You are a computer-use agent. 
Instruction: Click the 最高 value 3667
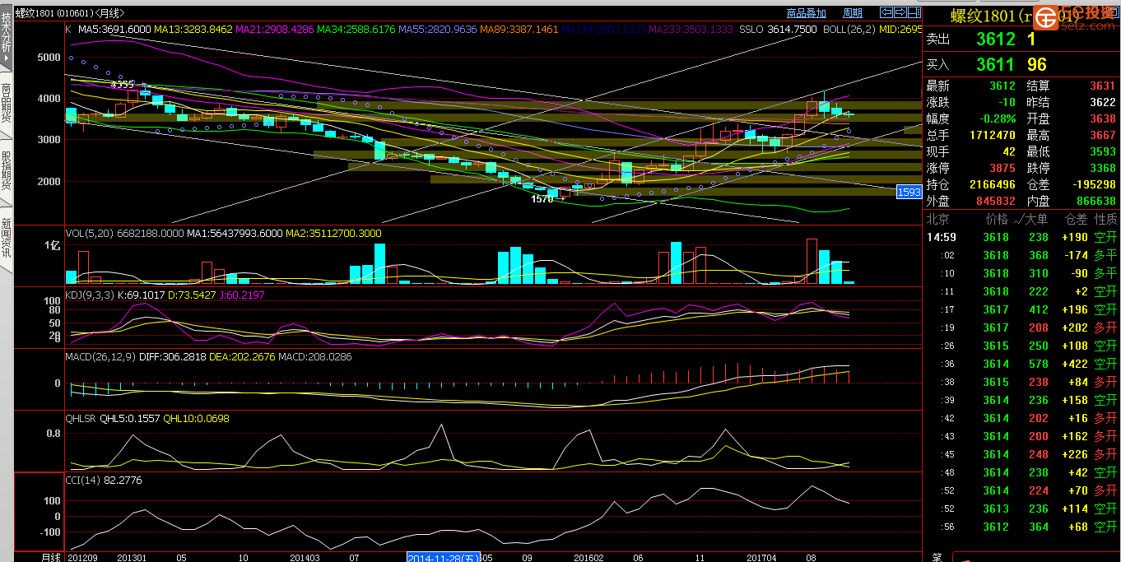pyautogui.click(x=1103, y=135)
